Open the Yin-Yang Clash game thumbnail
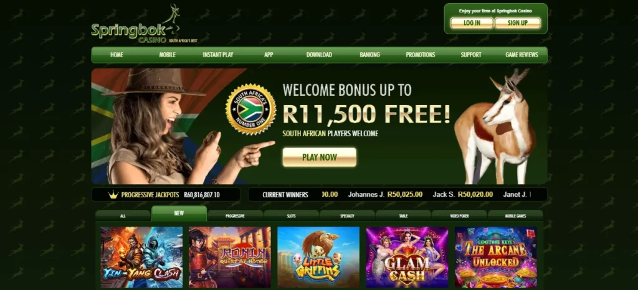The height and width of the screenshot is (290, 638). click(x=141, y=258)
